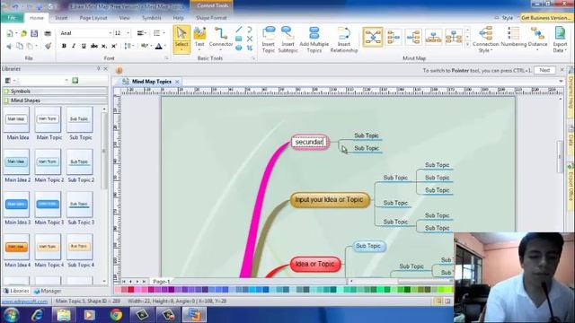
Task: Open the Windows Start menu
Action: pos(11,315)
